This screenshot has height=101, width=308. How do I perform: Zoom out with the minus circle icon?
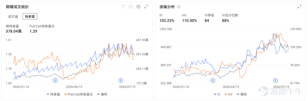tap(131, 7)
